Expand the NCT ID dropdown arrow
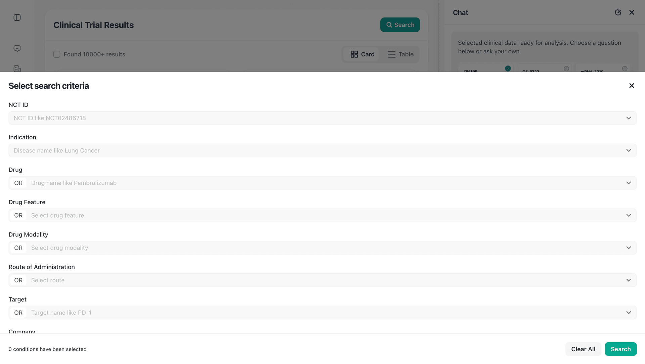This screenshot has height=364, width=645. pos(629,118)
